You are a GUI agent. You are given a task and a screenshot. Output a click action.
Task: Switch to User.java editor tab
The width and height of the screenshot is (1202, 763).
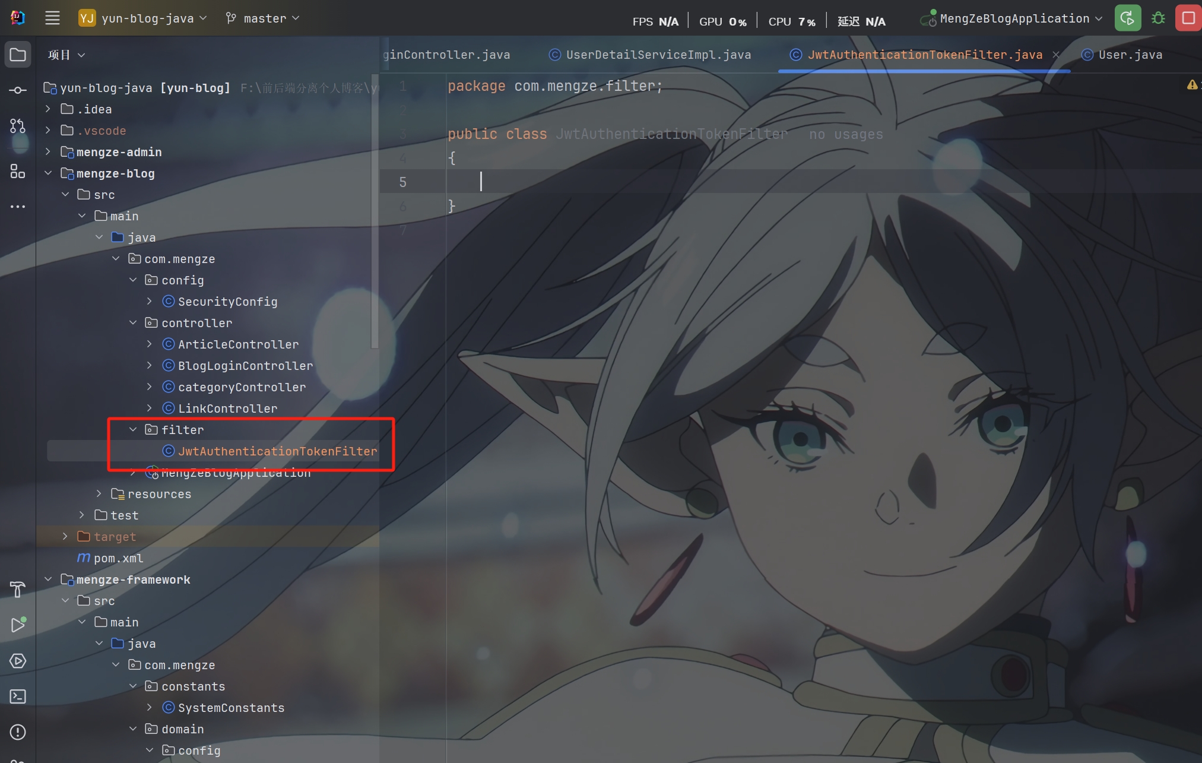(1130, 55)
